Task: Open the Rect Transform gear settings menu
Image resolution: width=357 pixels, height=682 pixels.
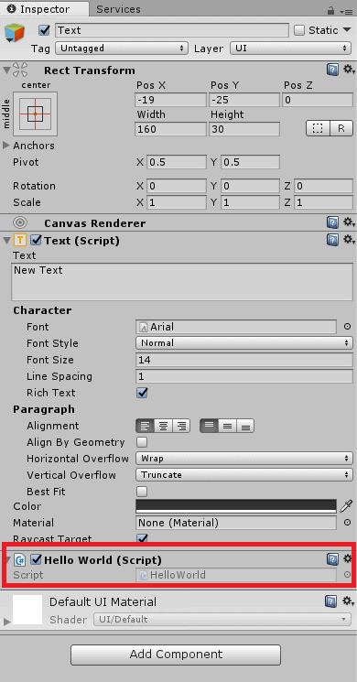Action: click(x=349, y=70)
